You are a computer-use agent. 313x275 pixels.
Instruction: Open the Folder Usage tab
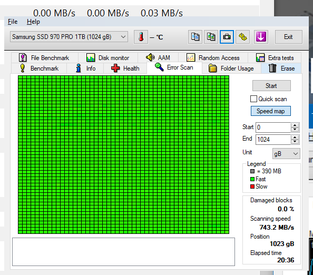tap(231, 68)
